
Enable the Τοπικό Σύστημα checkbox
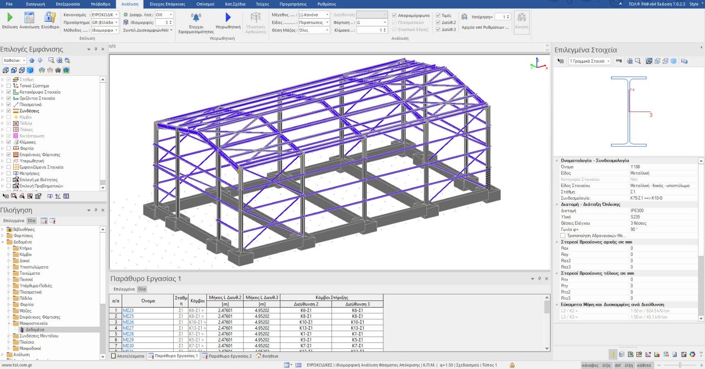(x=9, y=86)
